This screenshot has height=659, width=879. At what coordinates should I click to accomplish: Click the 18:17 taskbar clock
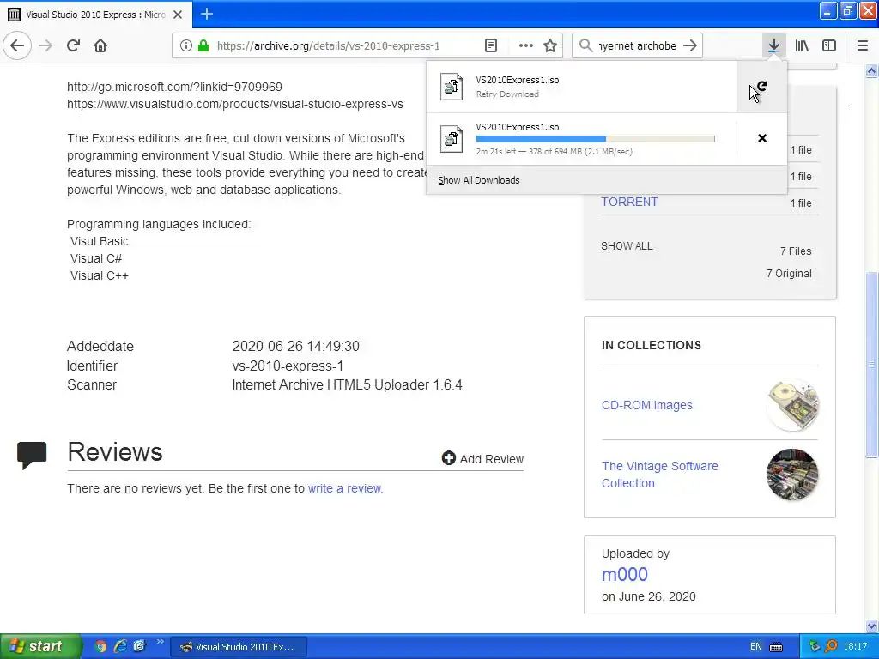pos(855,647)
